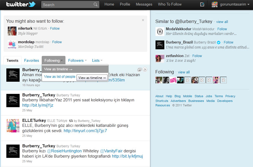Click the retweet icon on ELLETurkey tweet
Image resolution: width=253 pixels, height=167 pixels.
pos(71,121)
